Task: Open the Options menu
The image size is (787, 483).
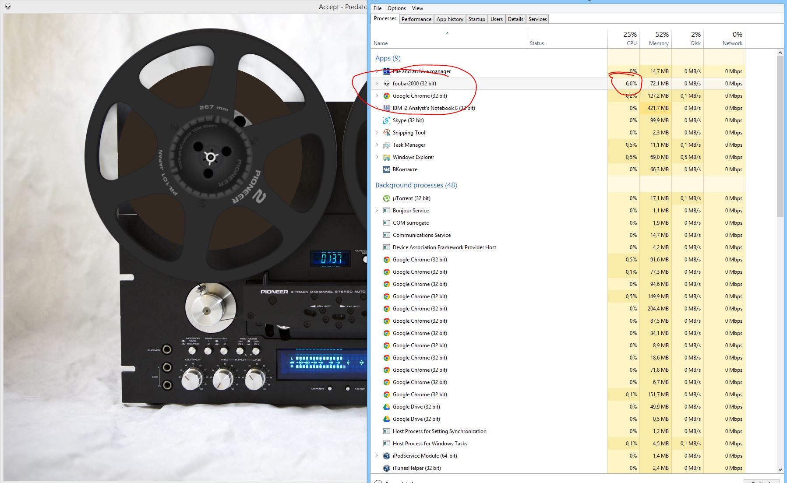Action: [396, 8]
